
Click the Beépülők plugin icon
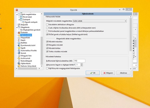click(x=19, y=25)
